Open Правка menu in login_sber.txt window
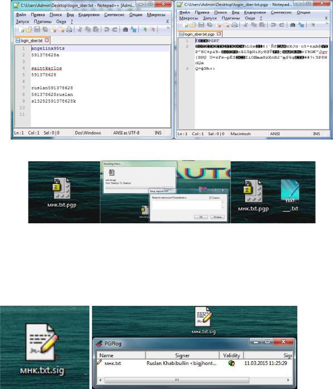 [38, 15]
